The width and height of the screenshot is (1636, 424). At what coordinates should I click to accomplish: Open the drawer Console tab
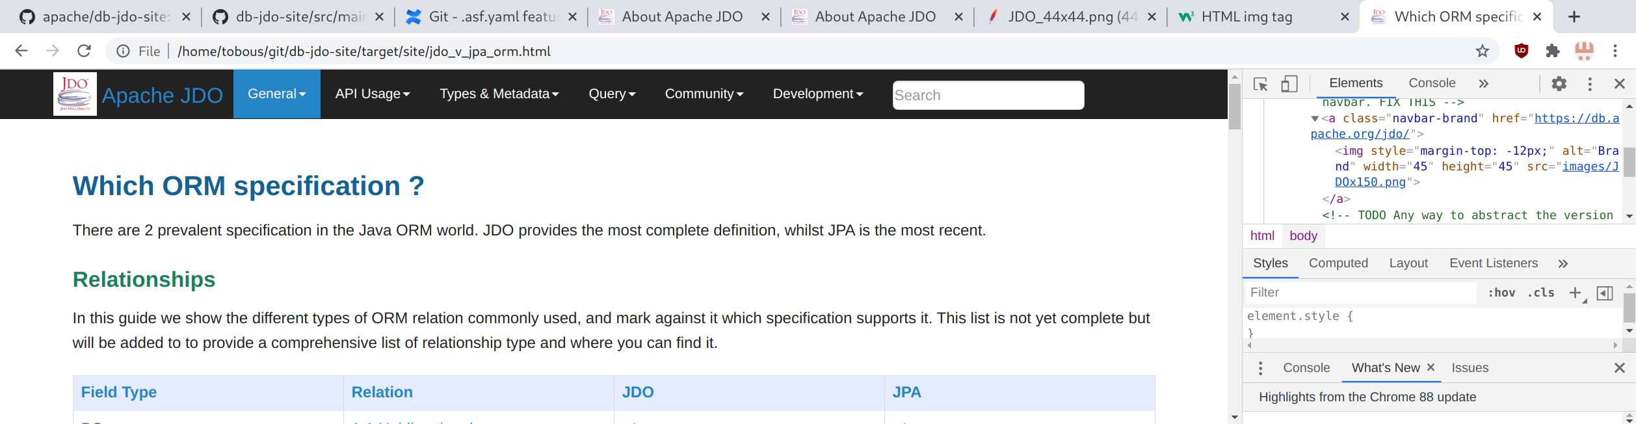click(x=1306, y=368)
